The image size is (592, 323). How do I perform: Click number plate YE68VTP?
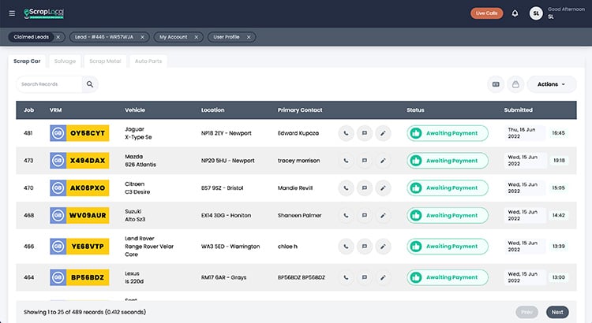[x=80, y=246]
